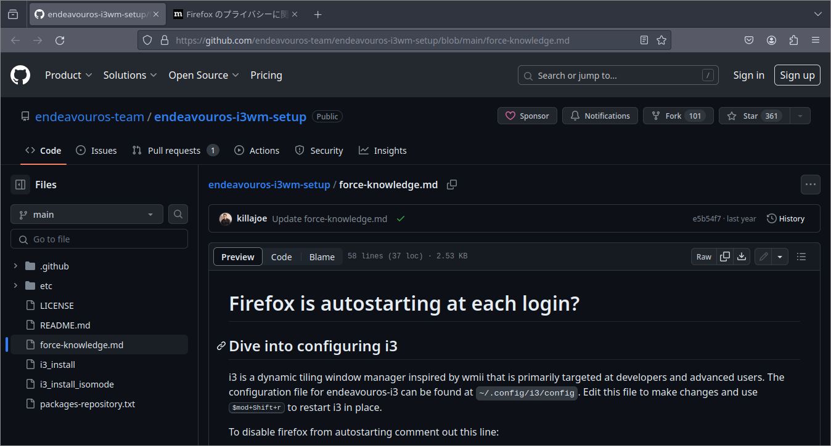This screenshot has height=446, width=831.
Task: Open the Insights tab
Action: click(383, 151)
